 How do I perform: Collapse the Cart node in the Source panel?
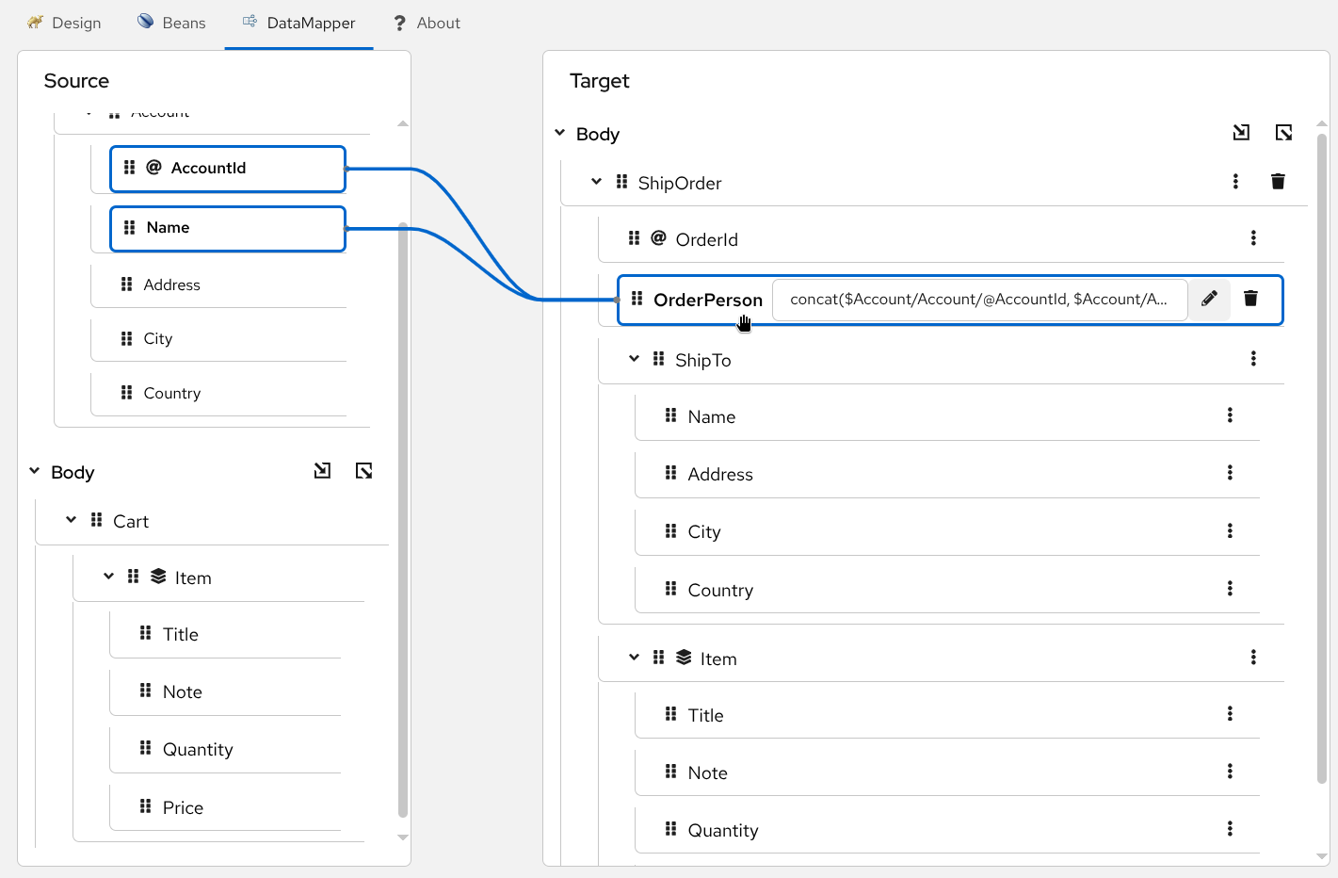coord(70,519)
